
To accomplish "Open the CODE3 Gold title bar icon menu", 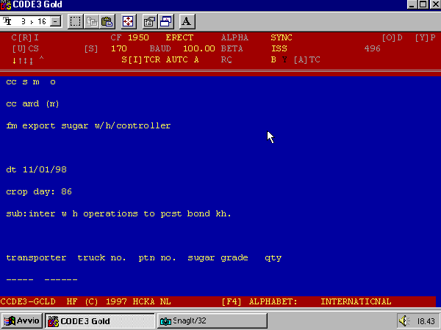I will coord(7,5).
